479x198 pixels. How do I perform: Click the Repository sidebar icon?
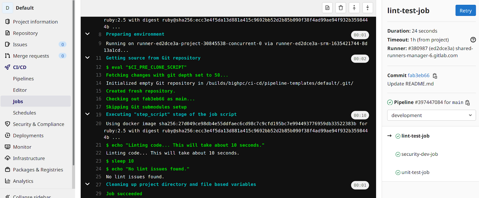tap(7, 33)
